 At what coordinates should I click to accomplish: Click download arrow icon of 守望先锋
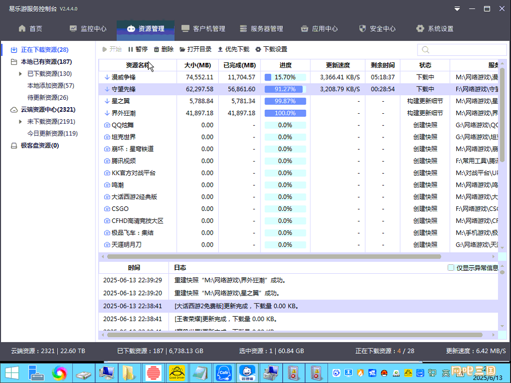coord(107,89)
